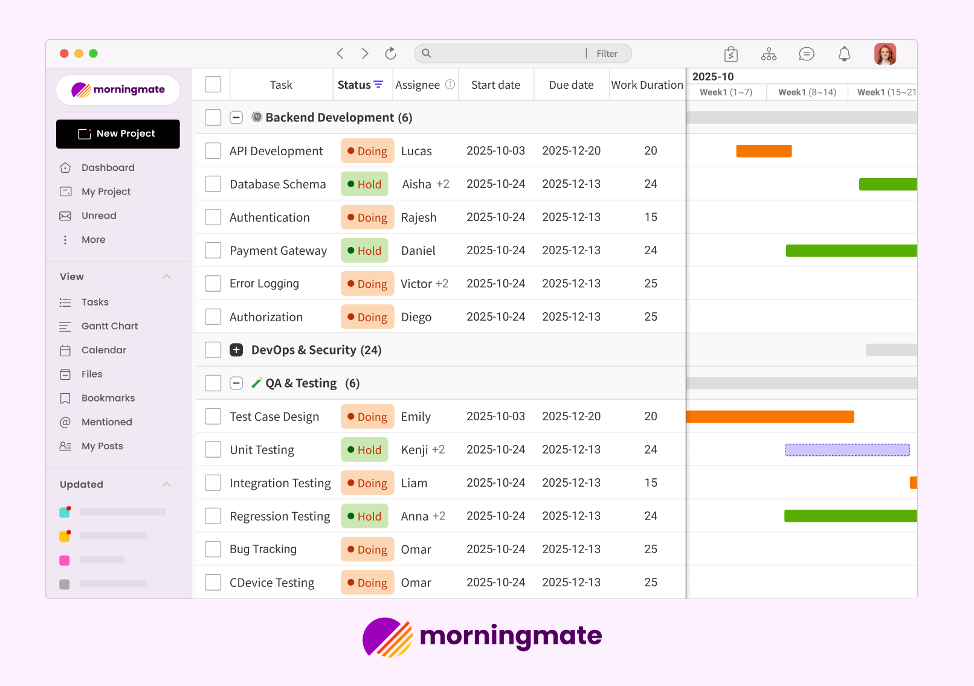Open the chat messages icon
Viewport: 974px width, 686px height.
(x=806, y=54)
